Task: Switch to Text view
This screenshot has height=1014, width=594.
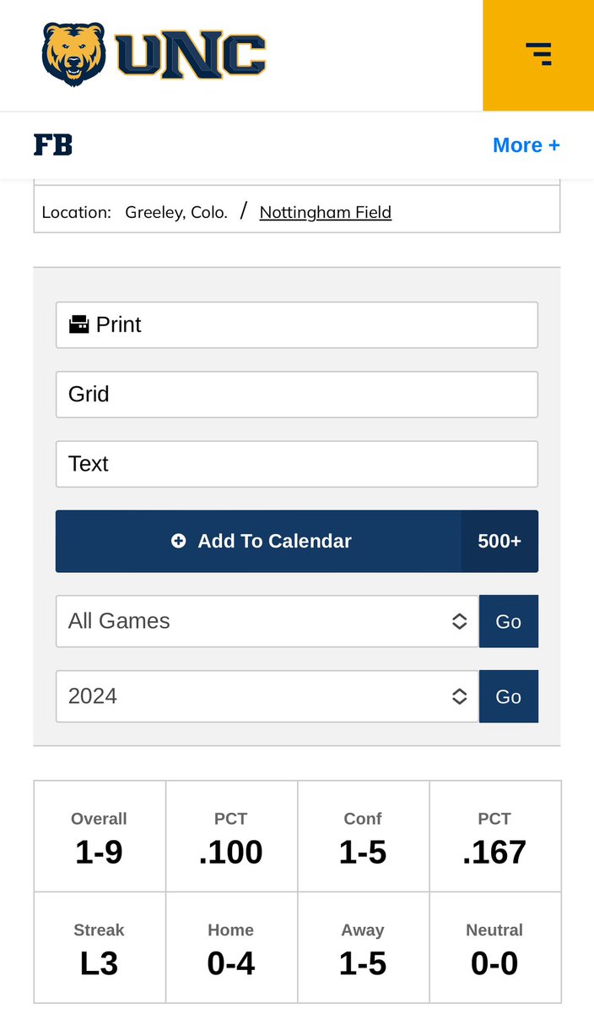Action: point(297,463)
